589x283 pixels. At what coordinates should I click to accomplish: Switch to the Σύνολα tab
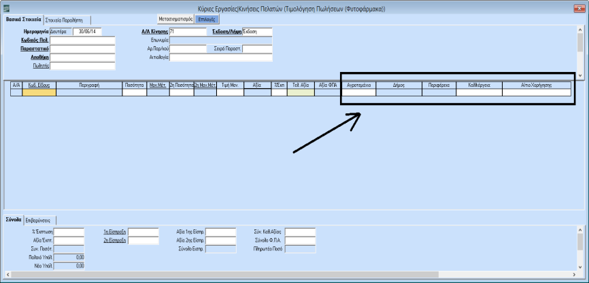14,220
